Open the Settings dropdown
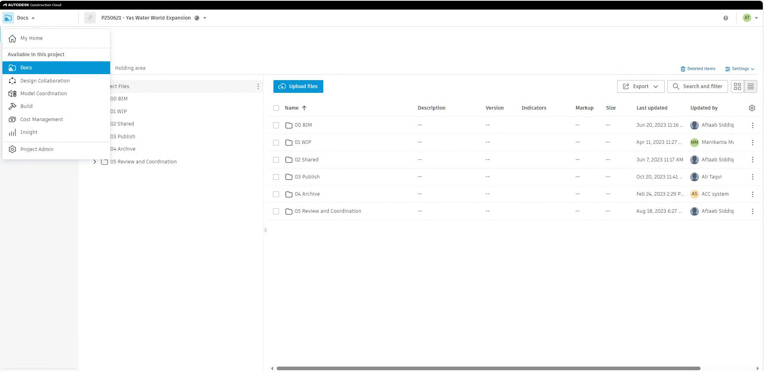The height and width of the screenshot is (371, 764). pos(740,69)
